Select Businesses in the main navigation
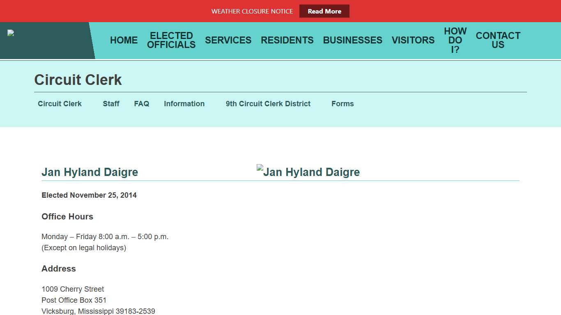This screenshot has height=315, width=561. coord(352,40)
